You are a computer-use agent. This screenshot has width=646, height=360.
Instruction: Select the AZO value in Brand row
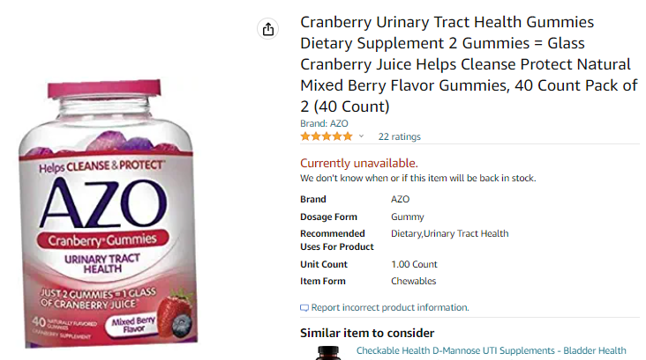pos(400,199)
